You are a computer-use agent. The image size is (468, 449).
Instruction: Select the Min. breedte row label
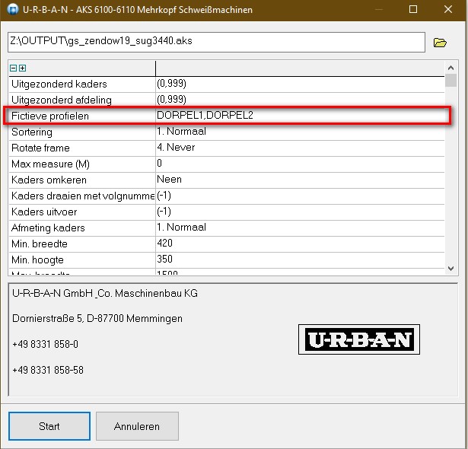(x=40, y=244)
